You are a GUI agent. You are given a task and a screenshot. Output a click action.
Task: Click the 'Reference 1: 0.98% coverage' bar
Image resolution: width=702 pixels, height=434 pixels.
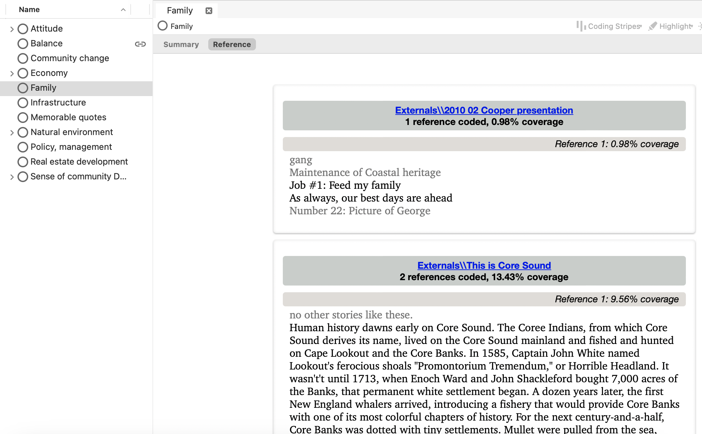[484, 144]
